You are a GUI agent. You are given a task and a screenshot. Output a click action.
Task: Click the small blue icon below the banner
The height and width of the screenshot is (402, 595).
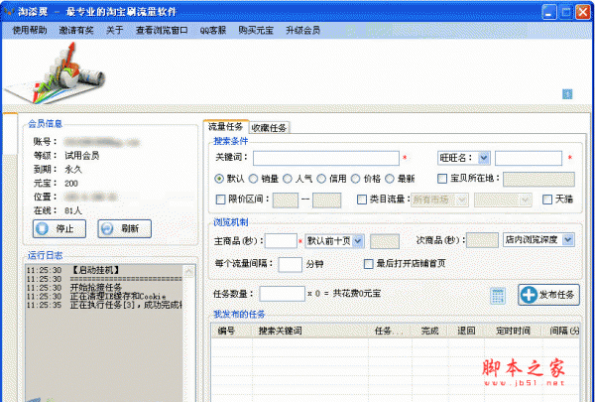[567, 94]
